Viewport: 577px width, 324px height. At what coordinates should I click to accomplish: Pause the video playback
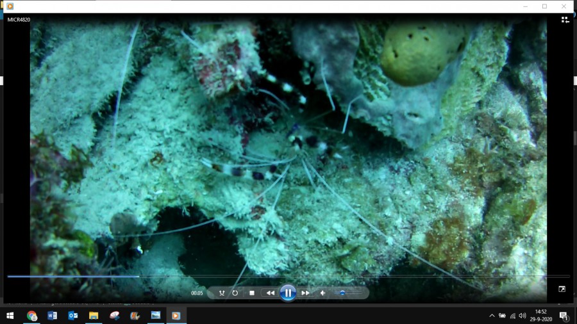point(288,293)
